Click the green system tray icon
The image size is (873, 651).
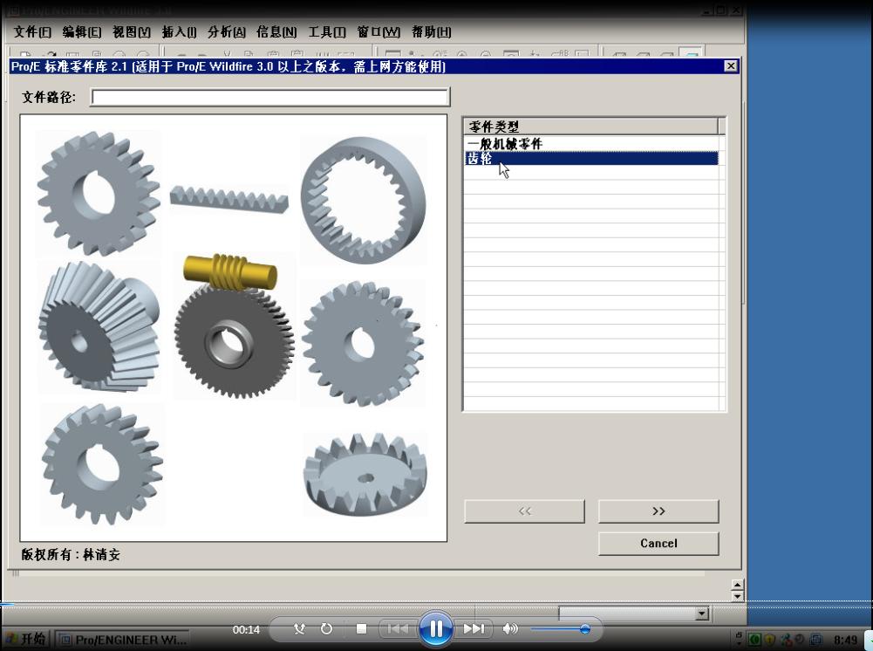755,640
